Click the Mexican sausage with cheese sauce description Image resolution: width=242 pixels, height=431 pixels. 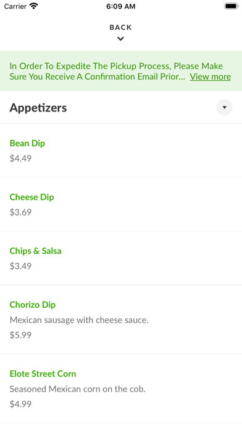point(79,320)
